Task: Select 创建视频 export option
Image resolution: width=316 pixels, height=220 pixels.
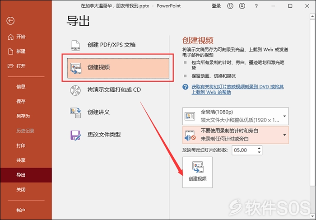Action: (x=118, y=68)
